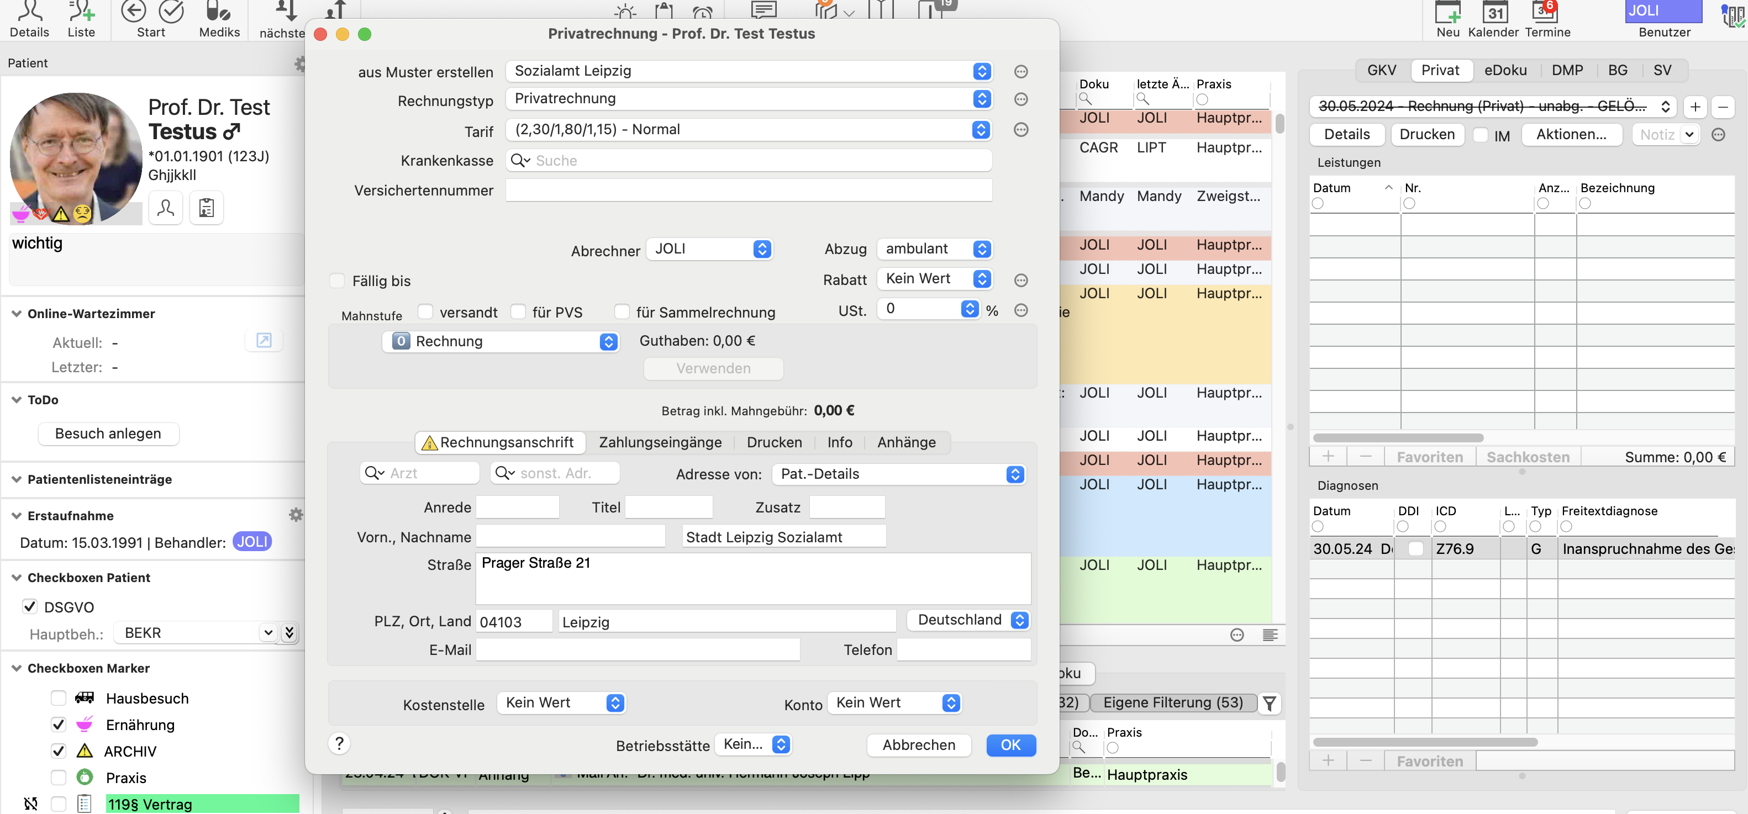Image resolution: width=1748 pixels, height=814 pixels.
Task: Open the Abrechner JOLI dropdown
Action: pyautogui.click(x=710, y=249)
